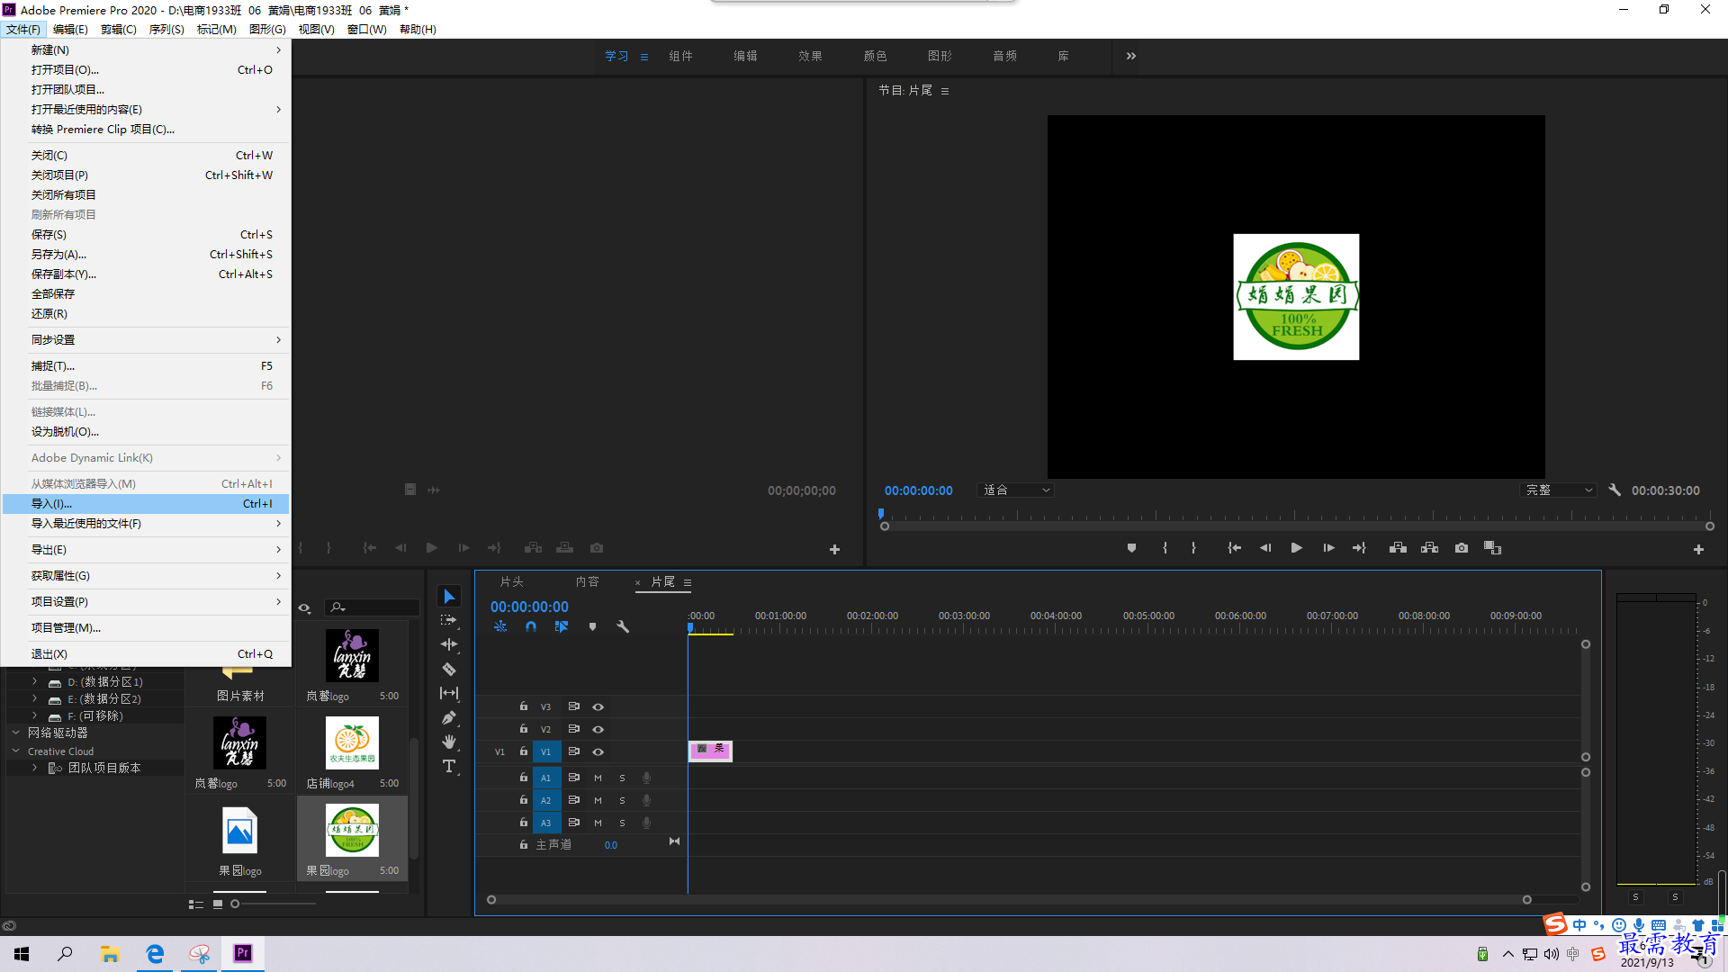Click Lift button in program monitor

coord(1398,548)
